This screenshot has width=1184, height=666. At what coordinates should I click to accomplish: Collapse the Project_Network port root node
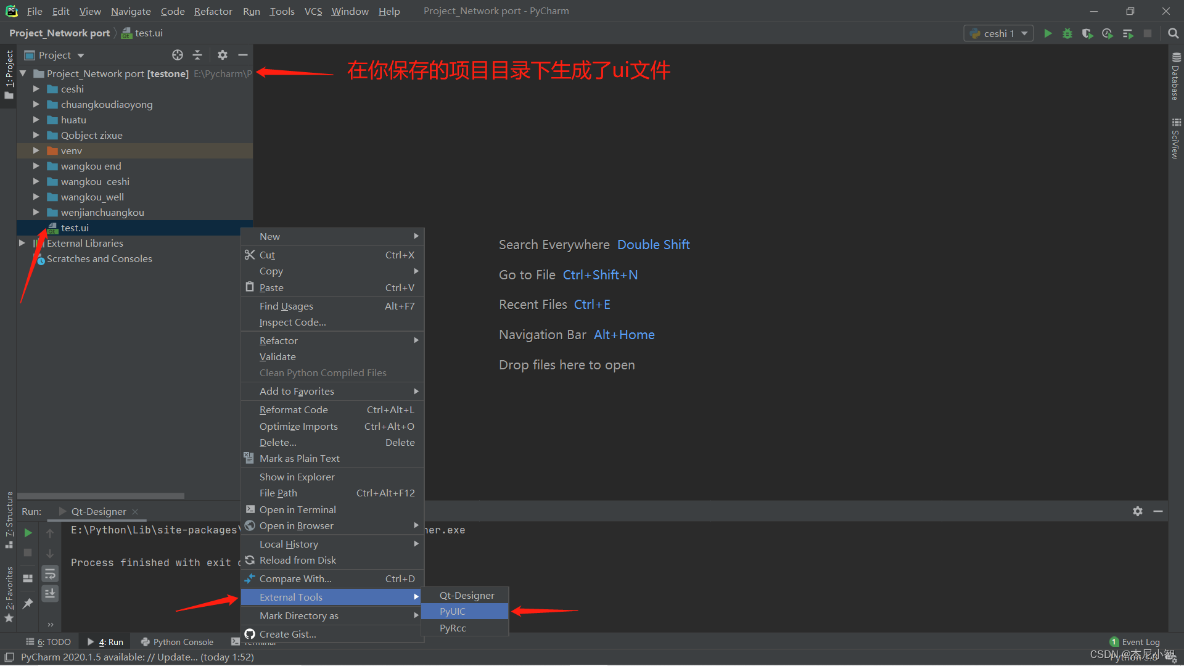click(23, 73)
